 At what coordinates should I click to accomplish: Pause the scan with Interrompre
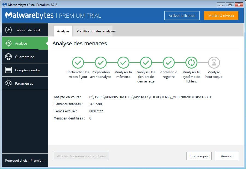[x=199, y=156]
